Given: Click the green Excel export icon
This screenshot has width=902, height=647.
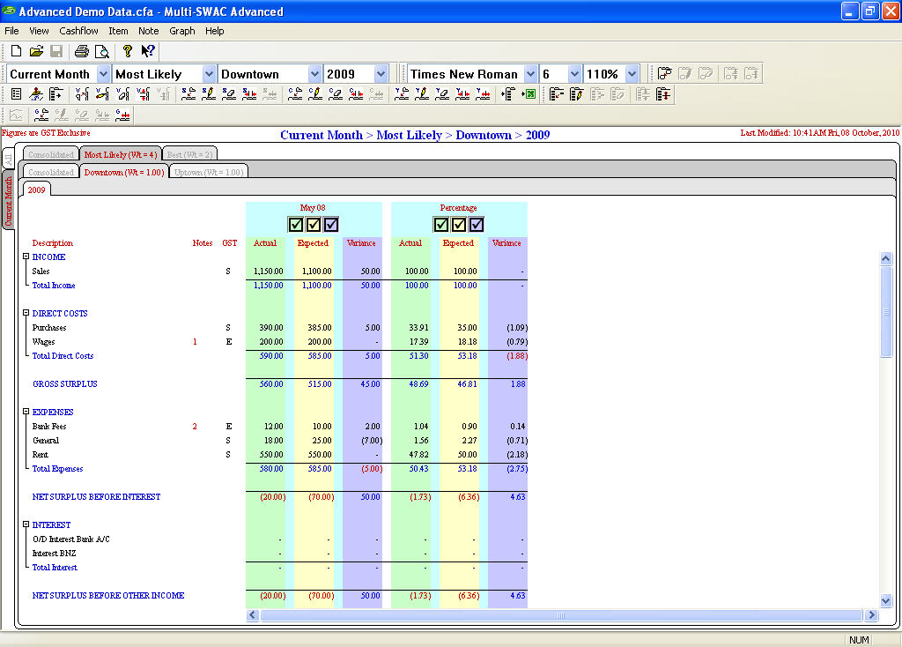Looking at the screenshot, I should (529, 94).
